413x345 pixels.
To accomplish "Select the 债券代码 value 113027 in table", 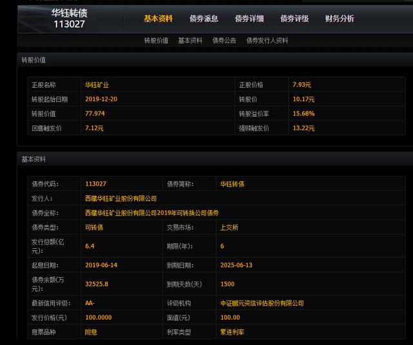I will pos(96,184).
